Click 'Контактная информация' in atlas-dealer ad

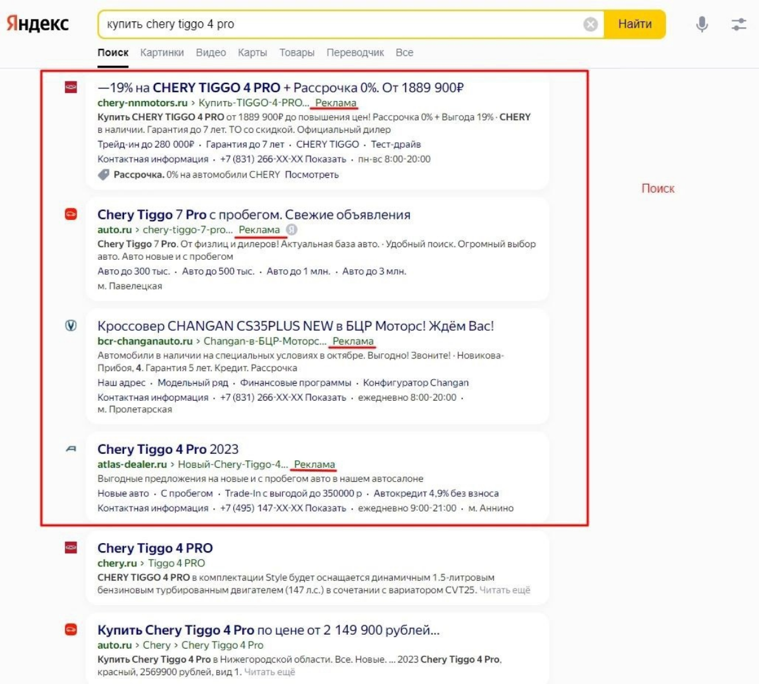(x=153, y=508)
